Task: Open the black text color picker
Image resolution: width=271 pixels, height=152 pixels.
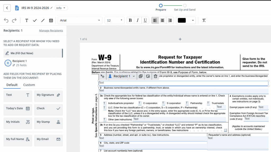Action: tap(186, 20)
